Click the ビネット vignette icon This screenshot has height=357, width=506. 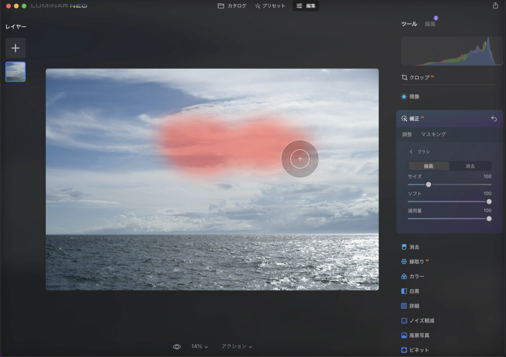[x=404, y=350]
